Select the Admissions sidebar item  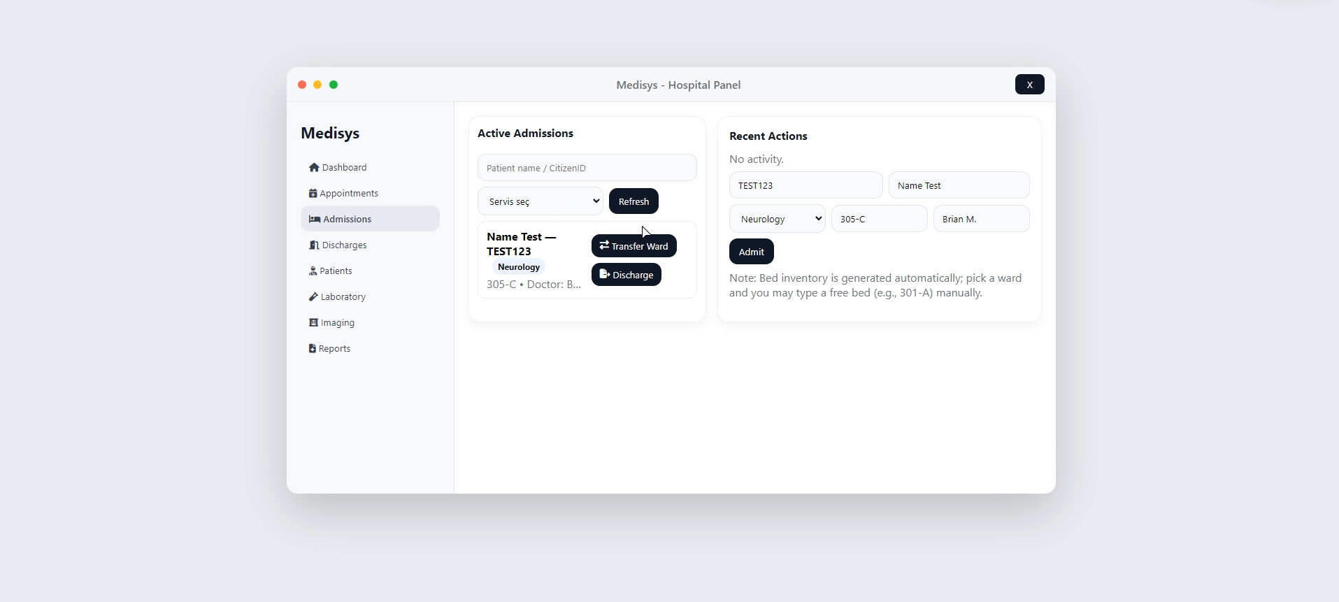(370, 219)
